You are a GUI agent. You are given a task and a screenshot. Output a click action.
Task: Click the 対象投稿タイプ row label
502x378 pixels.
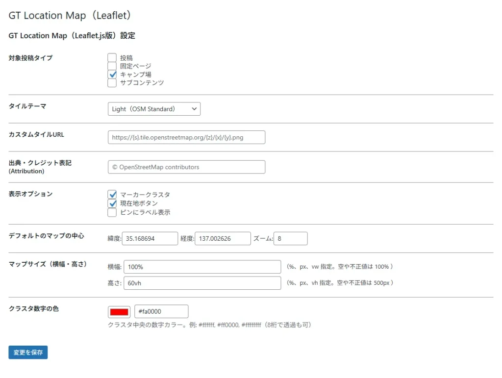(30, 58)
